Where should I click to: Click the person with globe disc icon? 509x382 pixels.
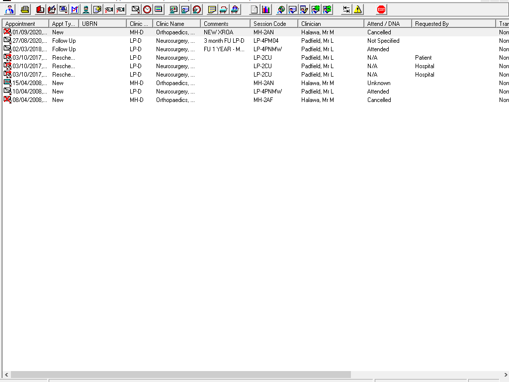click(x=281, y=9)
